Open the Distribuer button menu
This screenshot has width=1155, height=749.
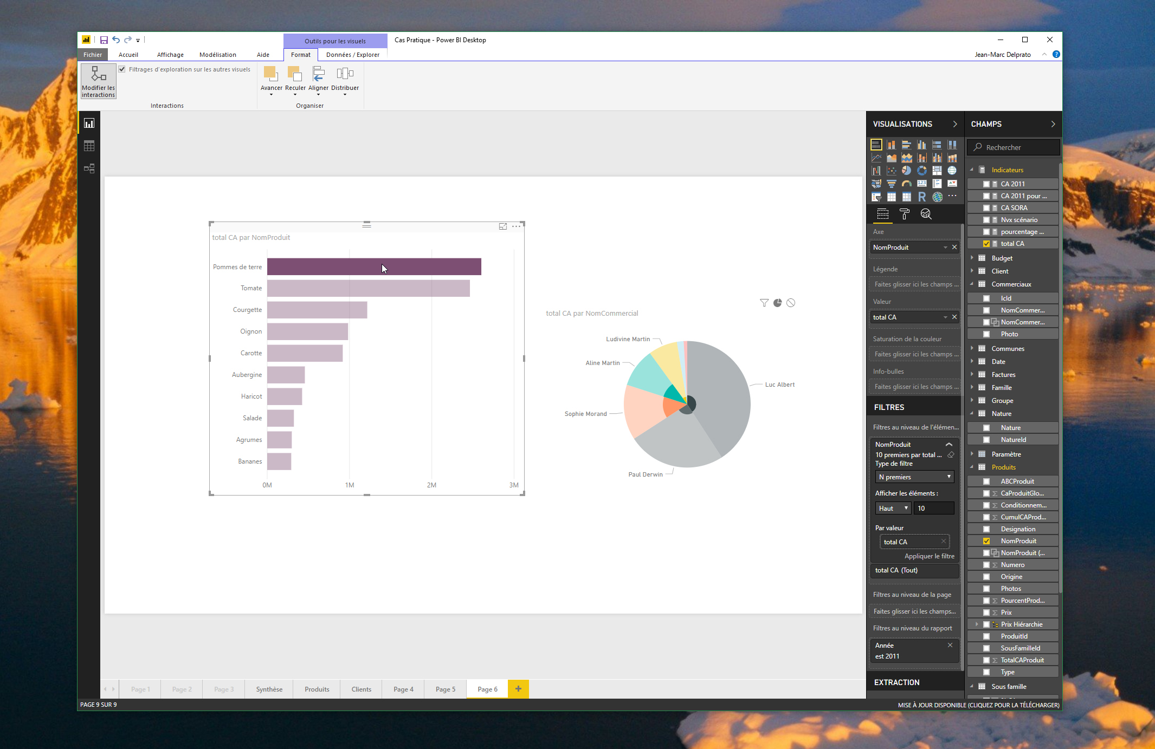pyautogui.click(x=345, y=81)
